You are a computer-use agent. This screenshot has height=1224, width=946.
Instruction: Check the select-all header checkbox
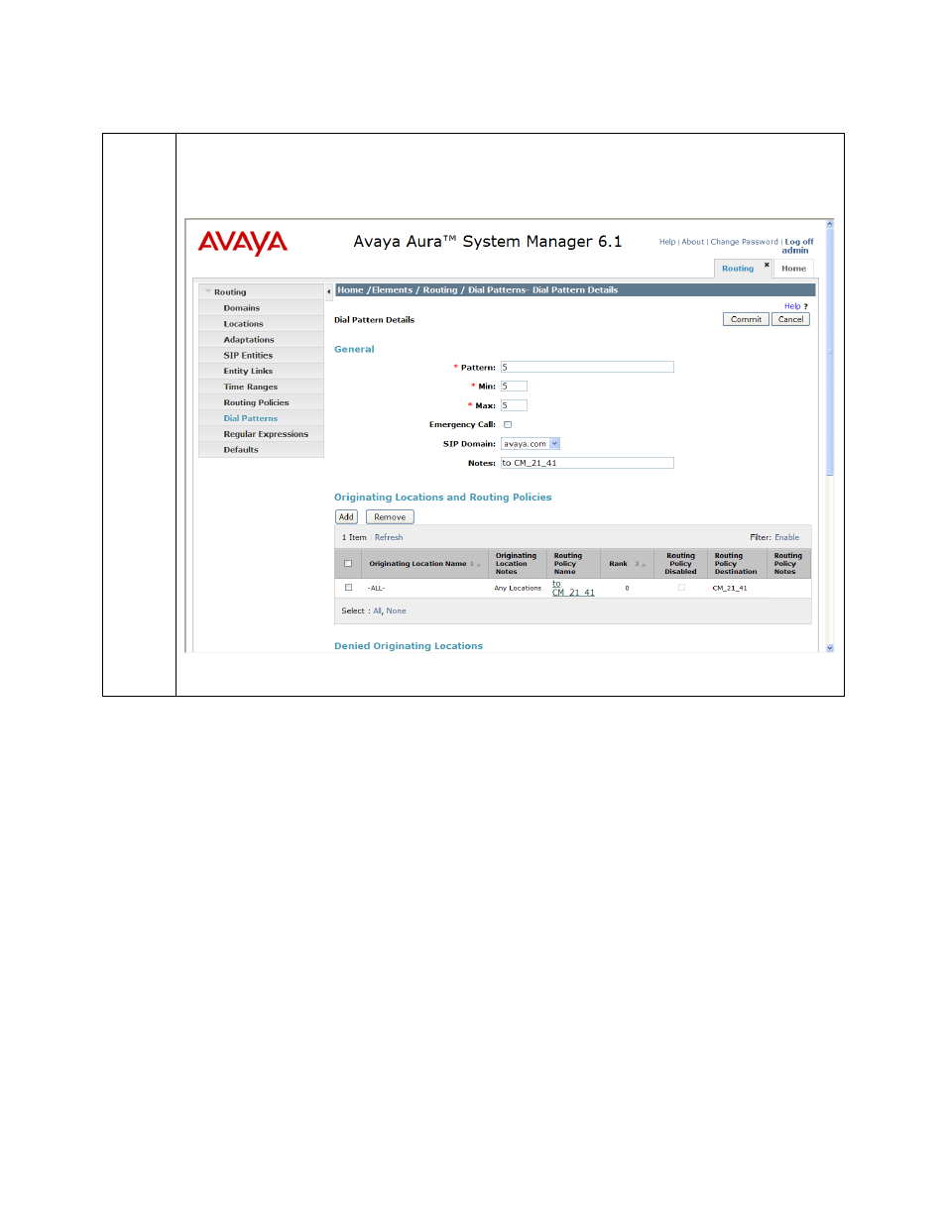(348, 564)
